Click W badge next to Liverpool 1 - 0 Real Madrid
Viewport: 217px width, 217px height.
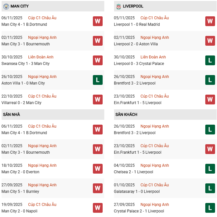point(210,21)
